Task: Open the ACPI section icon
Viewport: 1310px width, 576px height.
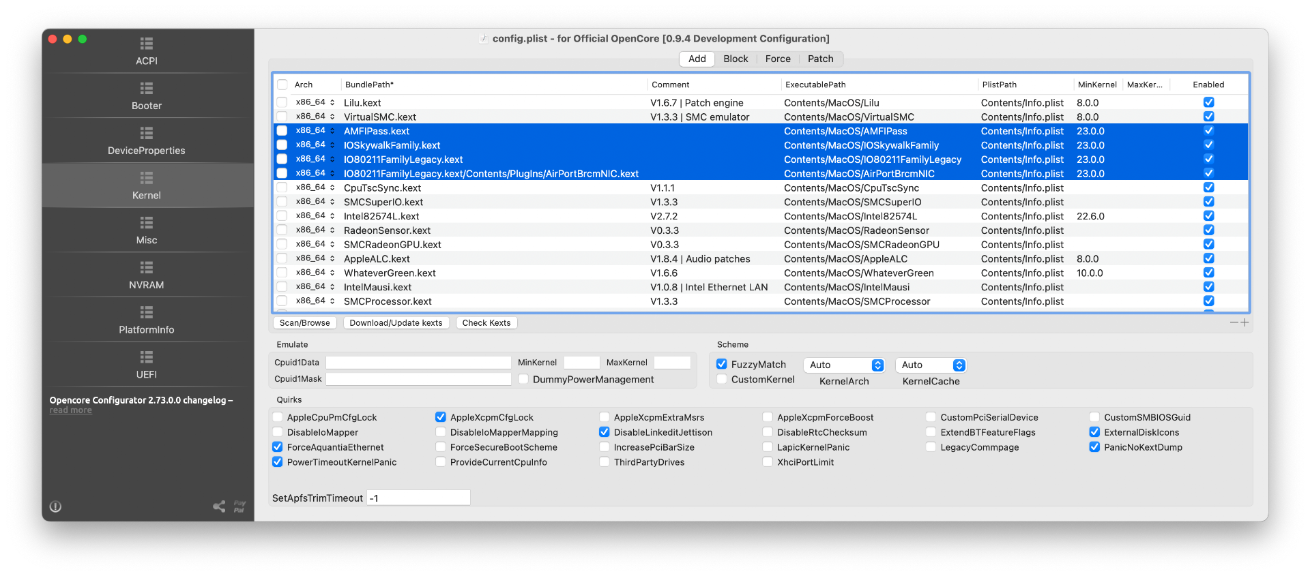Action: (147, 44)
